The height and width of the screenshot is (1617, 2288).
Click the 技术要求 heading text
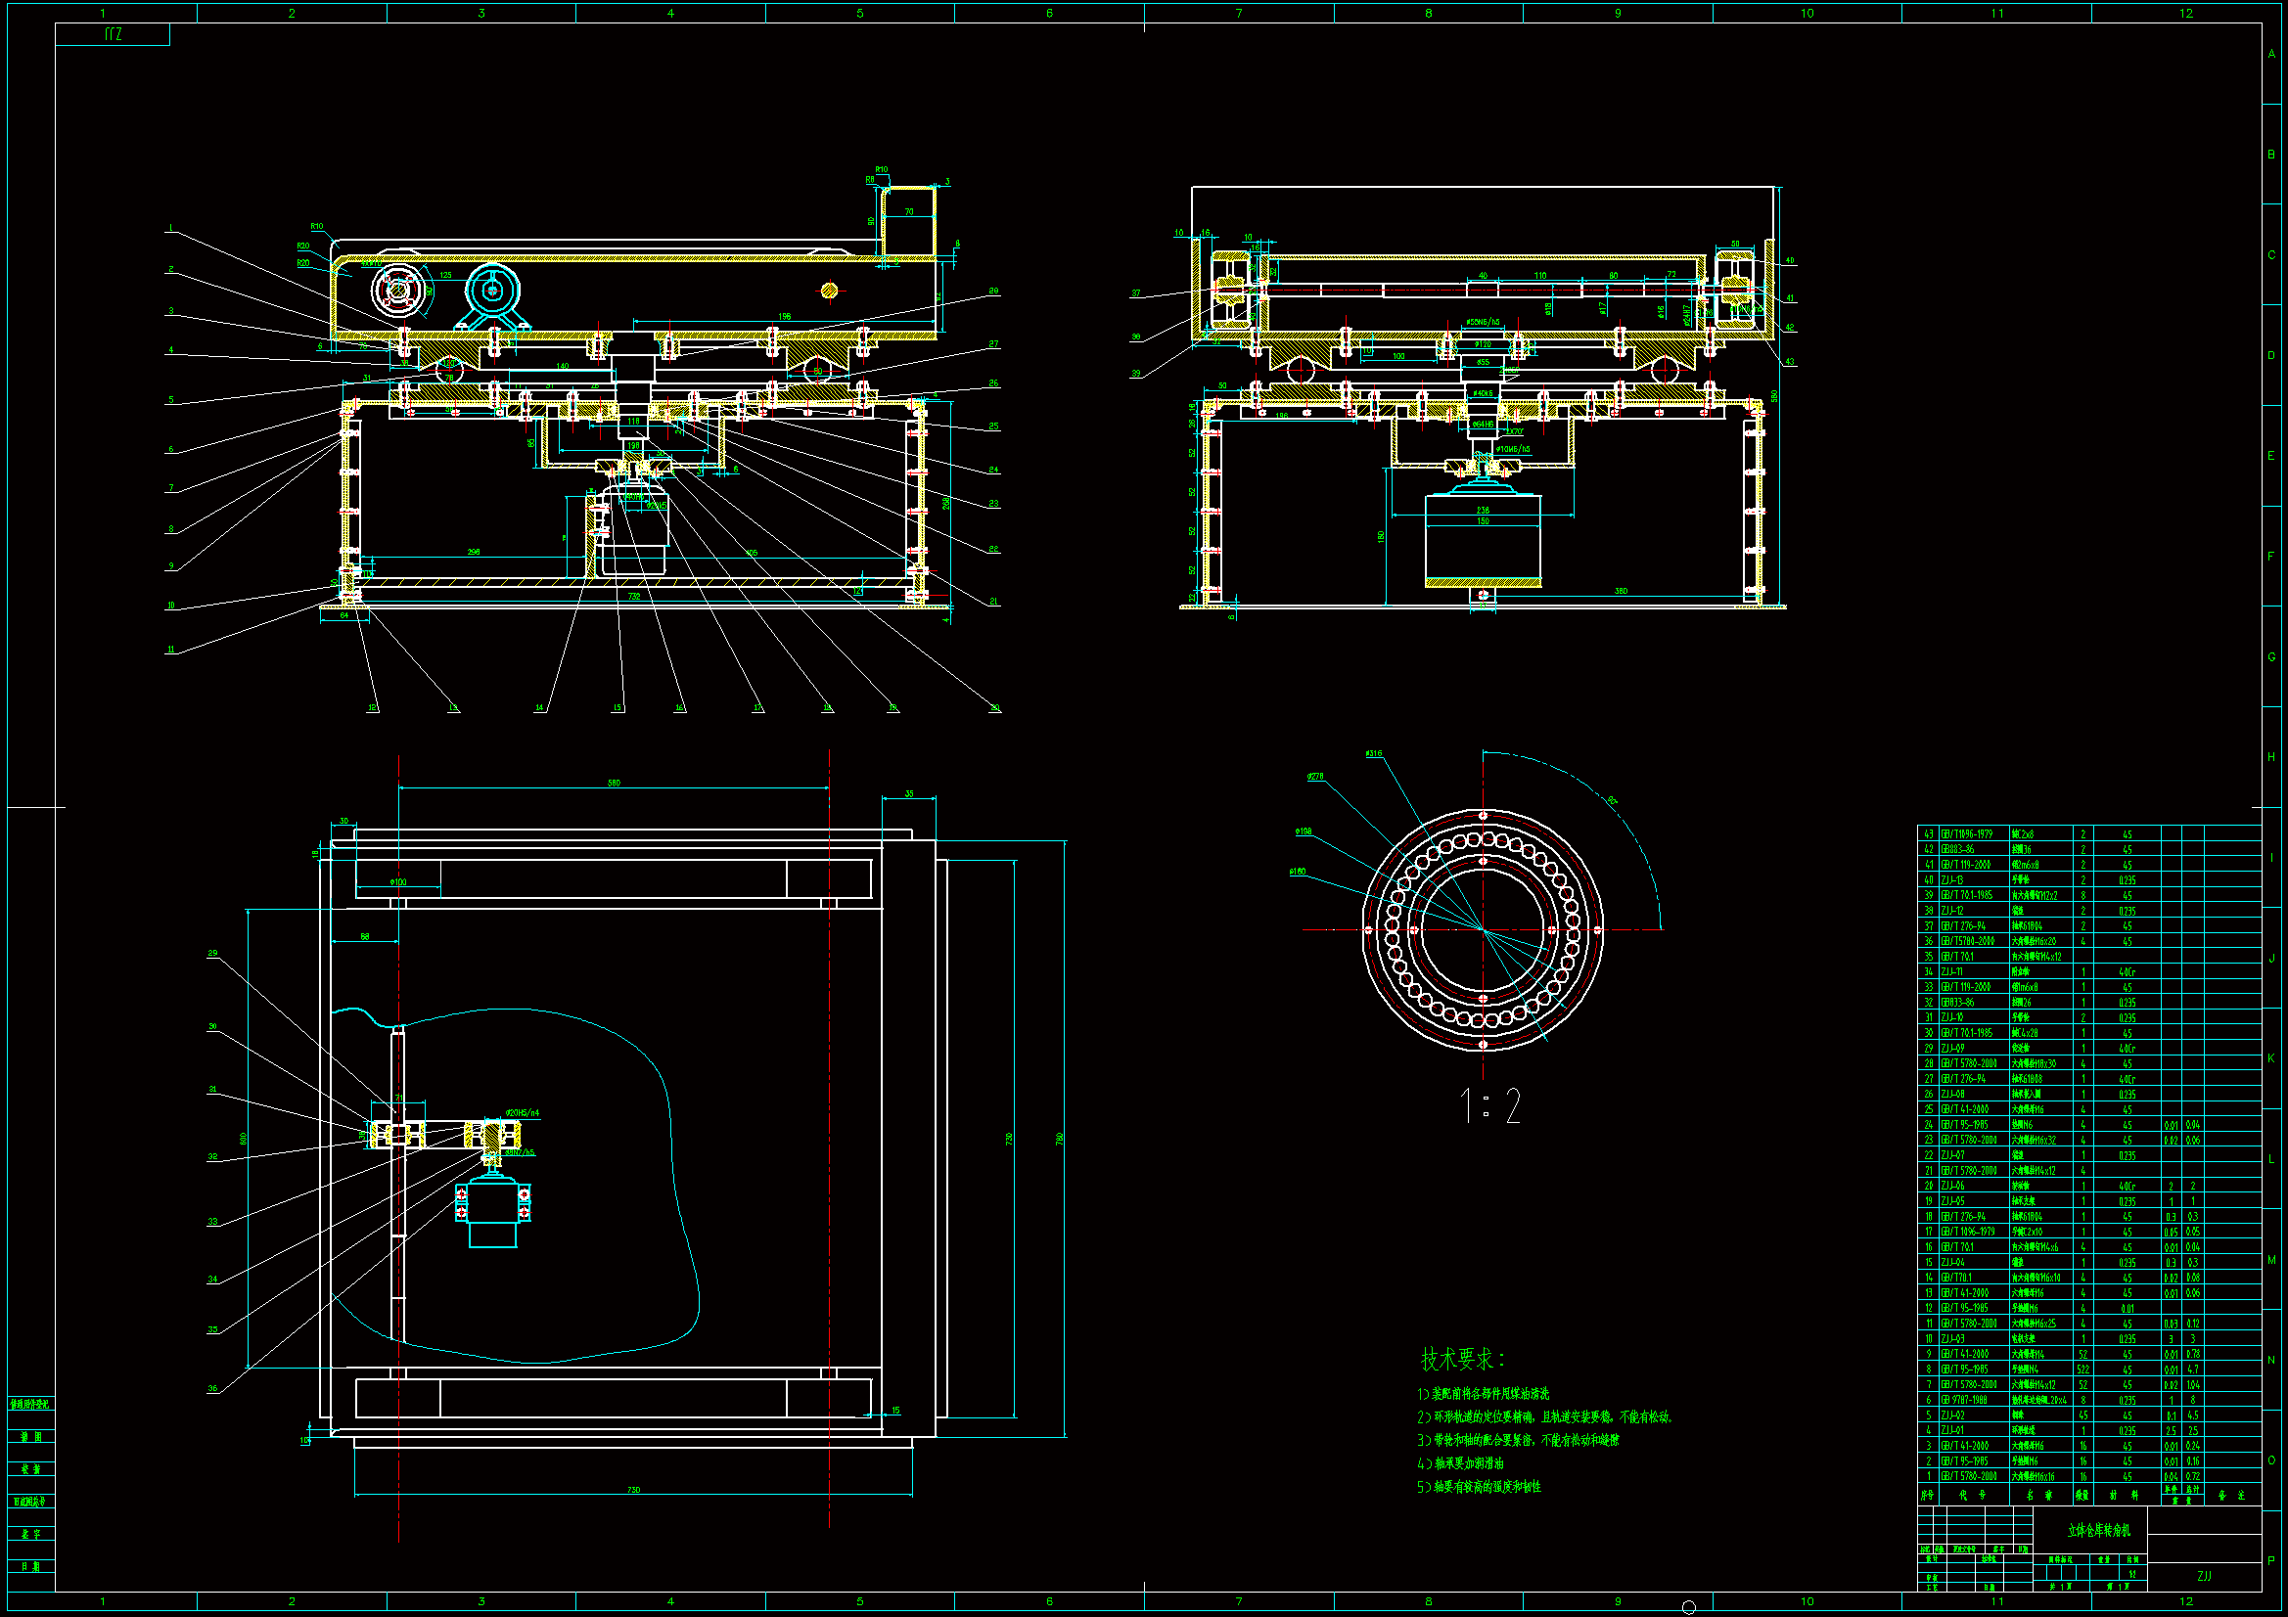point(1462,1359)
